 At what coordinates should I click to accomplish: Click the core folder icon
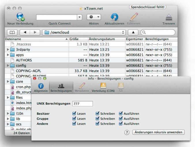12,82
